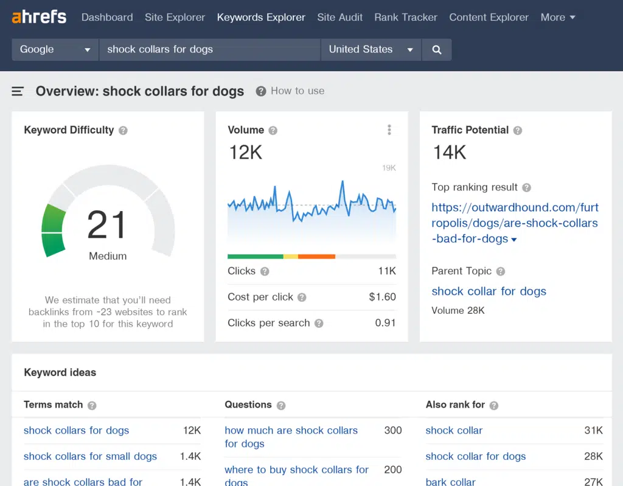Expand the More navigation menu
The width and height of the screenshot is (623, 486).
tap(557, 17)
